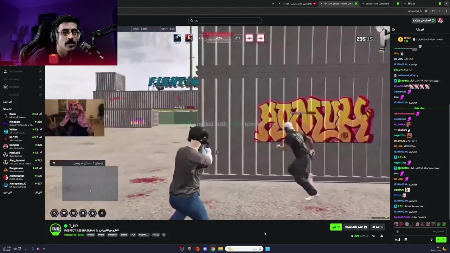
Task: Open Google Chrome from taskbar
Action: [x=213, y=249]
